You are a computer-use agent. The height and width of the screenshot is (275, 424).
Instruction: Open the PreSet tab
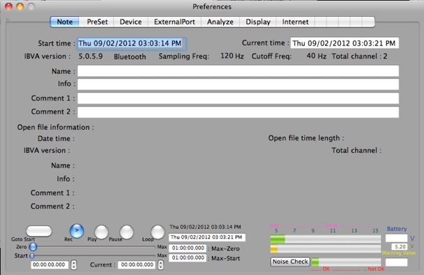pyautogui.click(x=97, y=22)
